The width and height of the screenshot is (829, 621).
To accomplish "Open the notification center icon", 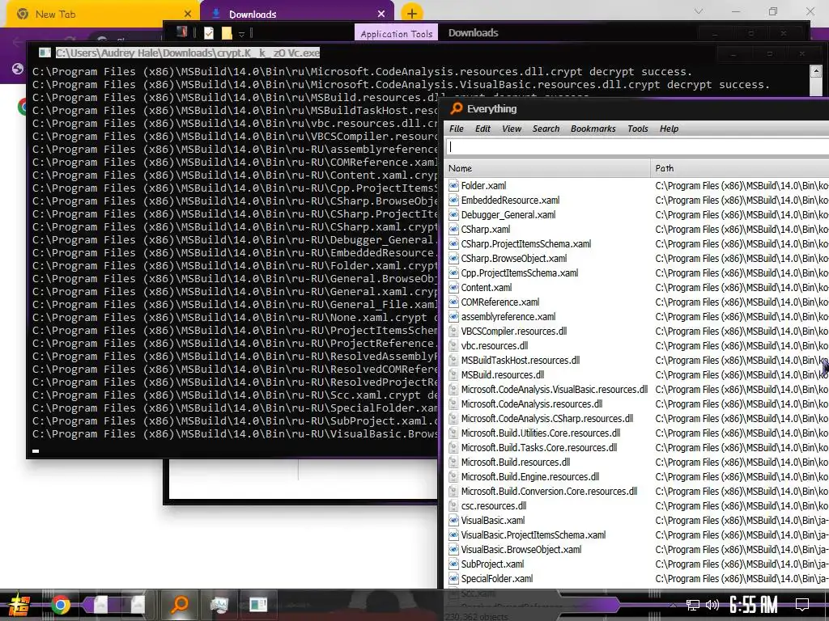I will (802, 605).
